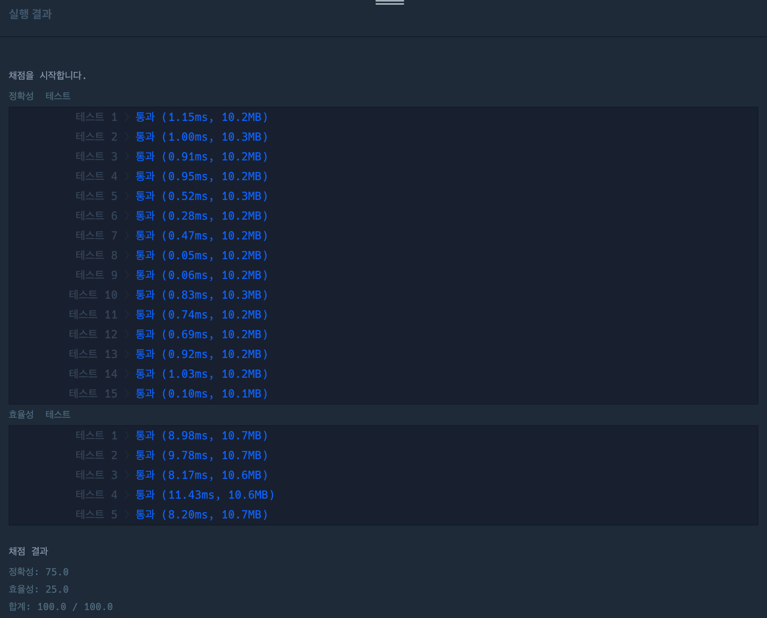Click chevron next to efficiency 테스트 4
The height and width of the screenshot is (618, 767).
(127, 495)
